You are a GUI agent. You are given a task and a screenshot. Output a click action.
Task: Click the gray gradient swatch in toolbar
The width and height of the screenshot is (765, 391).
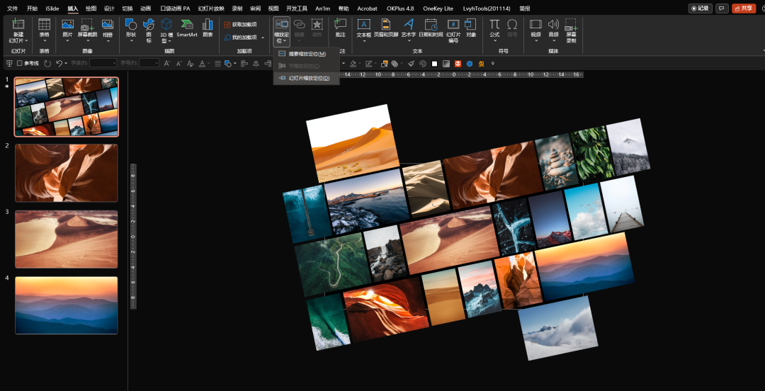click(x=446, y=64)
